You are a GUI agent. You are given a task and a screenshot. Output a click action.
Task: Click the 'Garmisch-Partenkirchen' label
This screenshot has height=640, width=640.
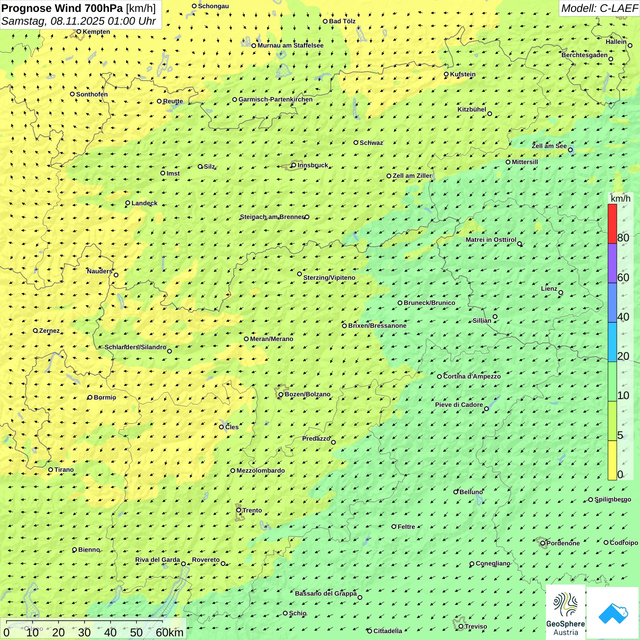[276, 99]
